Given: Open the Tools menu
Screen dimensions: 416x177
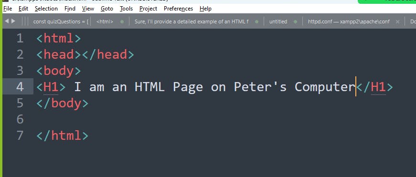Looking at the screenshot, I should click(x=126, y=9).
